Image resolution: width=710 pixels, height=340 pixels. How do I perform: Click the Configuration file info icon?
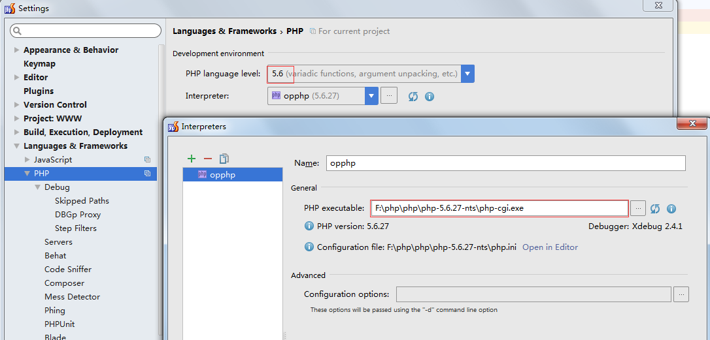[309, 247]
